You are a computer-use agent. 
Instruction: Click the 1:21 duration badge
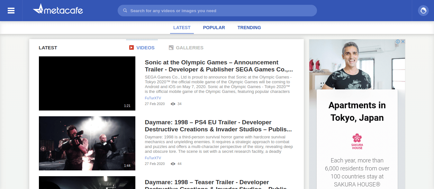(127, 106)
